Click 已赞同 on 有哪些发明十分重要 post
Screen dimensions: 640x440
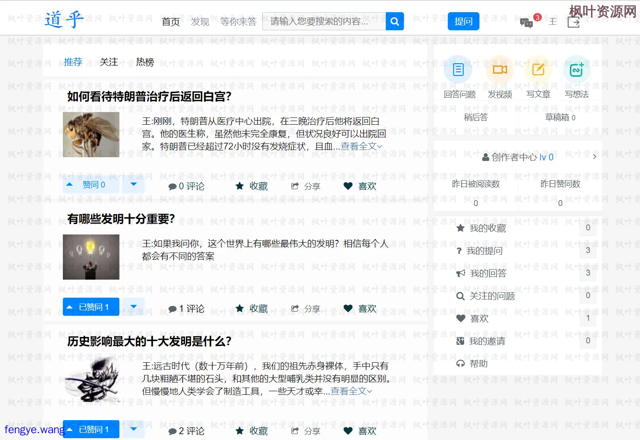click(x=90, y=306)
